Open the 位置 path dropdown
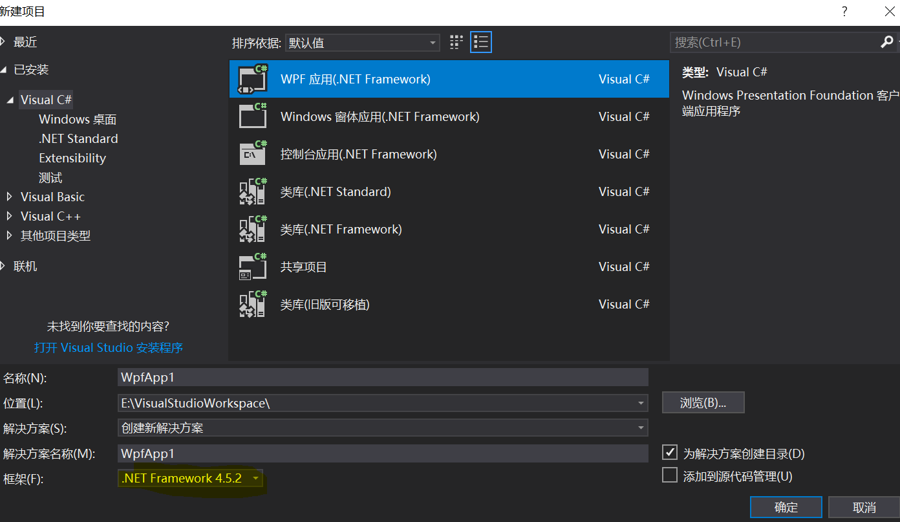The image size is (900, 522). click(x=641, y=403)
